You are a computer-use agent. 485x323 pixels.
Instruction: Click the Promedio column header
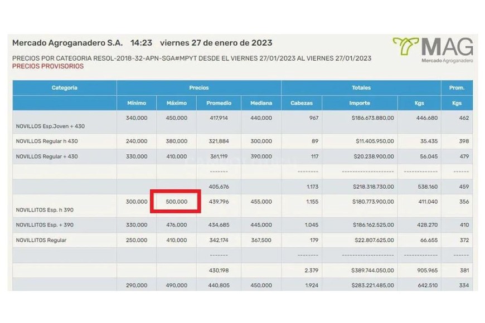click(x=219, y=103)
